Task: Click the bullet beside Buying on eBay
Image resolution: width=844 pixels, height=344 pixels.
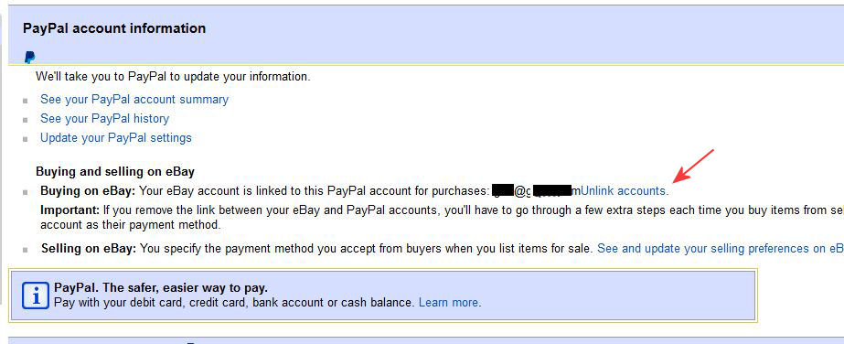Action: pos(26,192)
